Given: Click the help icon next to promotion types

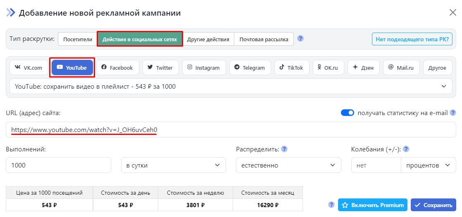Looking at the screenshot, I should 300,39.
